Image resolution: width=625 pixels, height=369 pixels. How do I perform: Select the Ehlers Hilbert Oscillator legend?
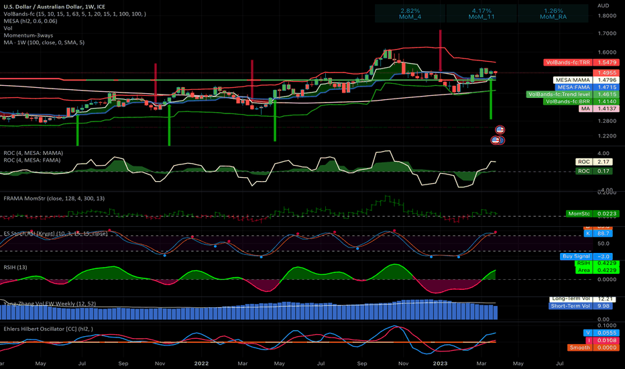(48, 329)
